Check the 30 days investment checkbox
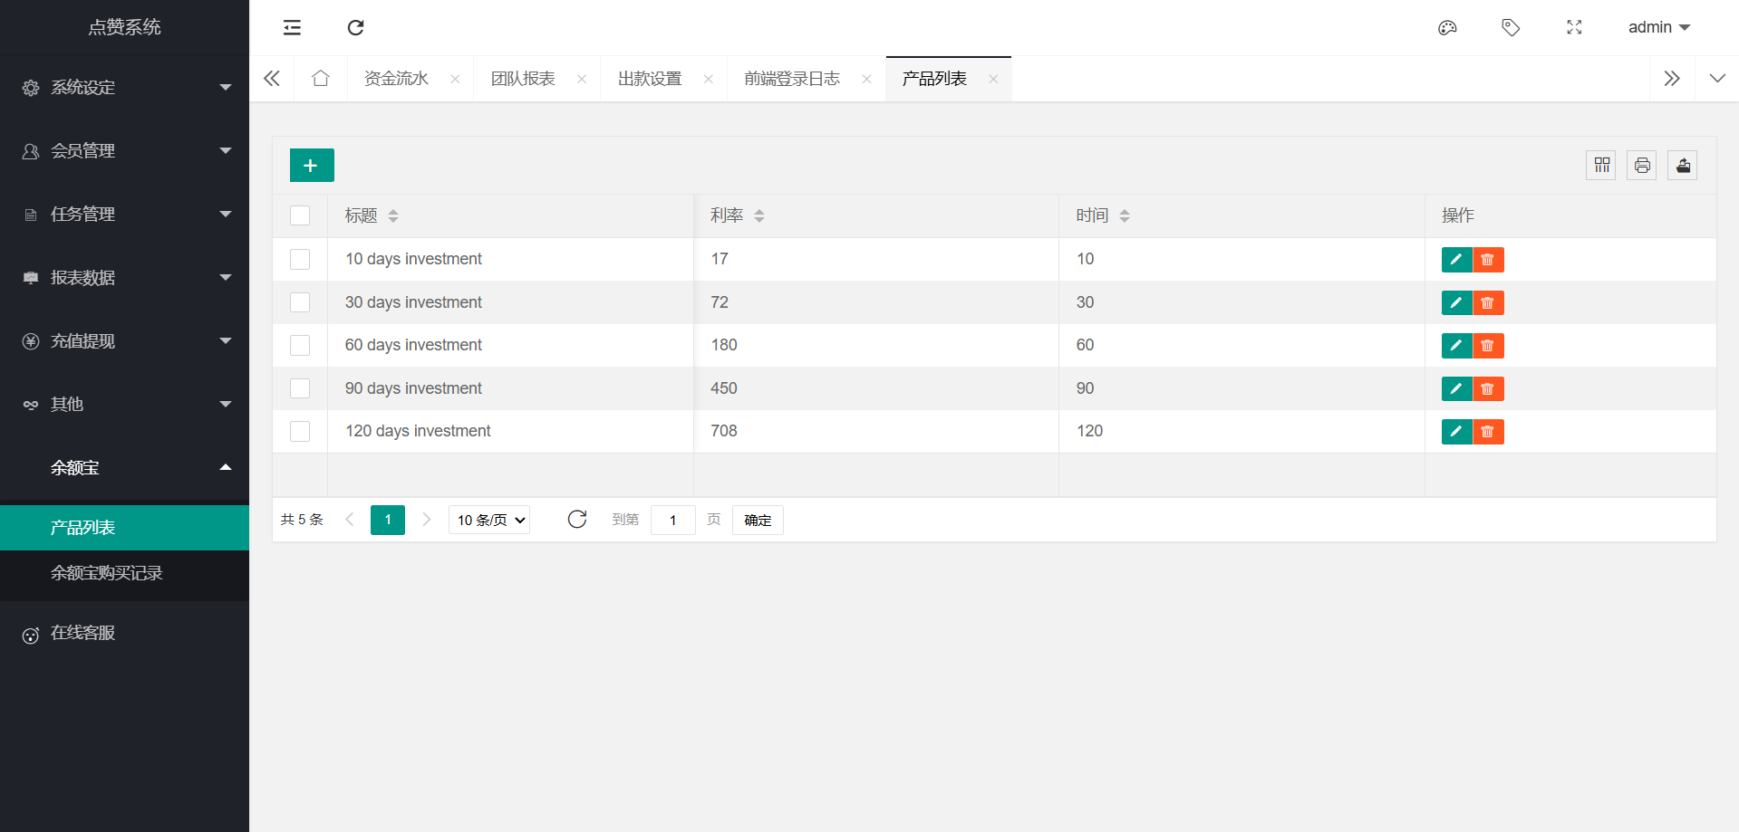1739x832 pixels. 300,302
